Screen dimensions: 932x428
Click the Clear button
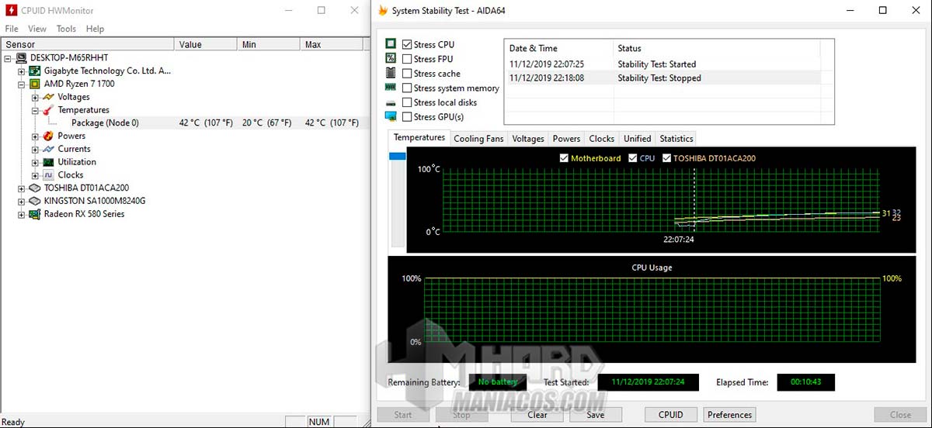pyautogui.click(x=537, y=415)
